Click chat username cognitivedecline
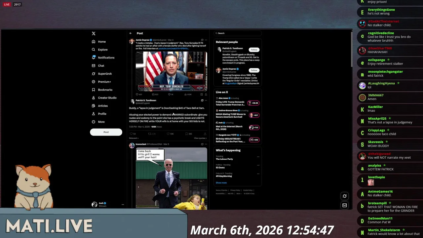 click(381, 33)
